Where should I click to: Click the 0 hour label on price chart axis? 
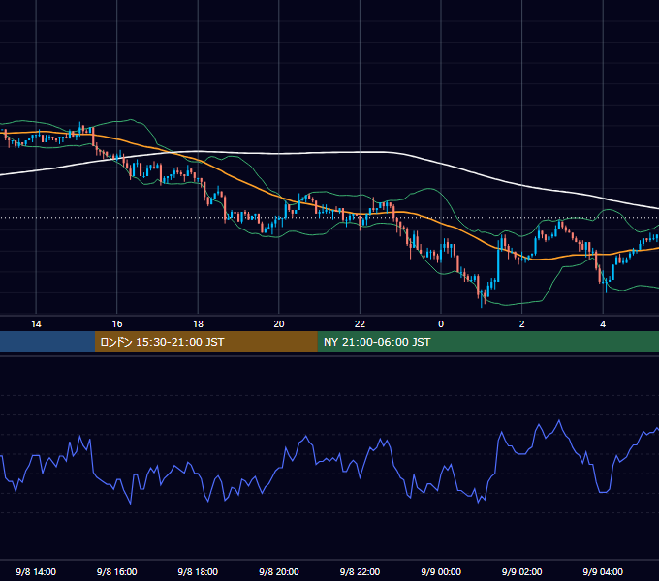tap(441, 324)
